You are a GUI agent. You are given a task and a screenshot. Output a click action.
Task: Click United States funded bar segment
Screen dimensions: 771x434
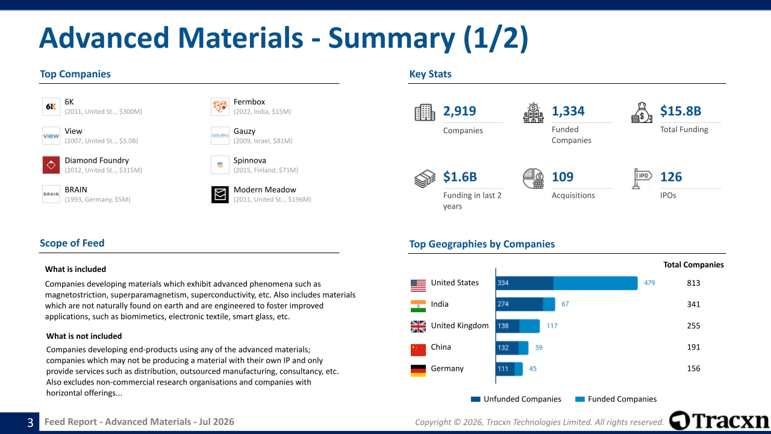pyautogui.click(x=595, y=283)
